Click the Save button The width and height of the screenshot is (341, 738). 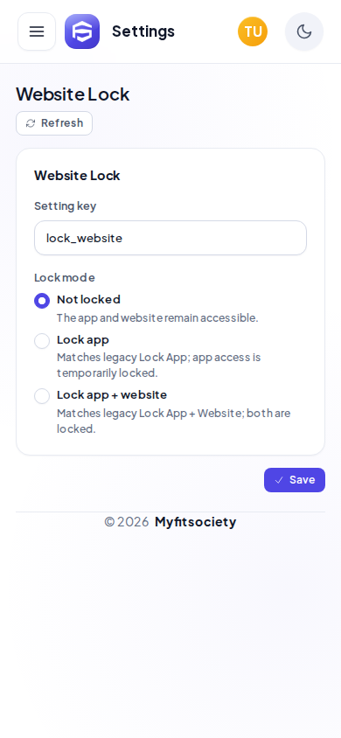click(x=295, y=480)
